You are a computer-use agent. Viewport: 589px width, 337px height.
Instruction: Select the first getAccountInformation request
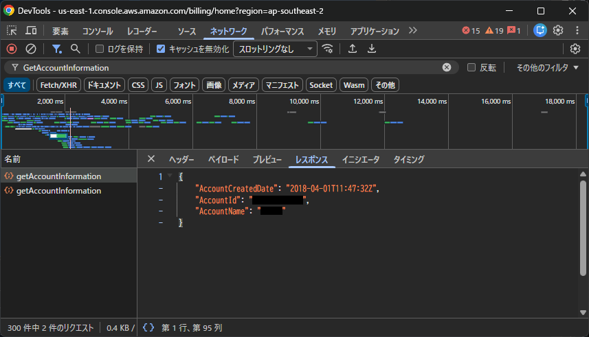(x=69, y=176)
